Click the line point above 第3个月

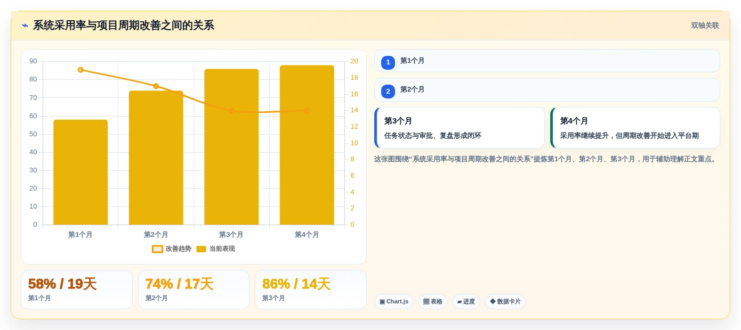[x=231, y=111]
